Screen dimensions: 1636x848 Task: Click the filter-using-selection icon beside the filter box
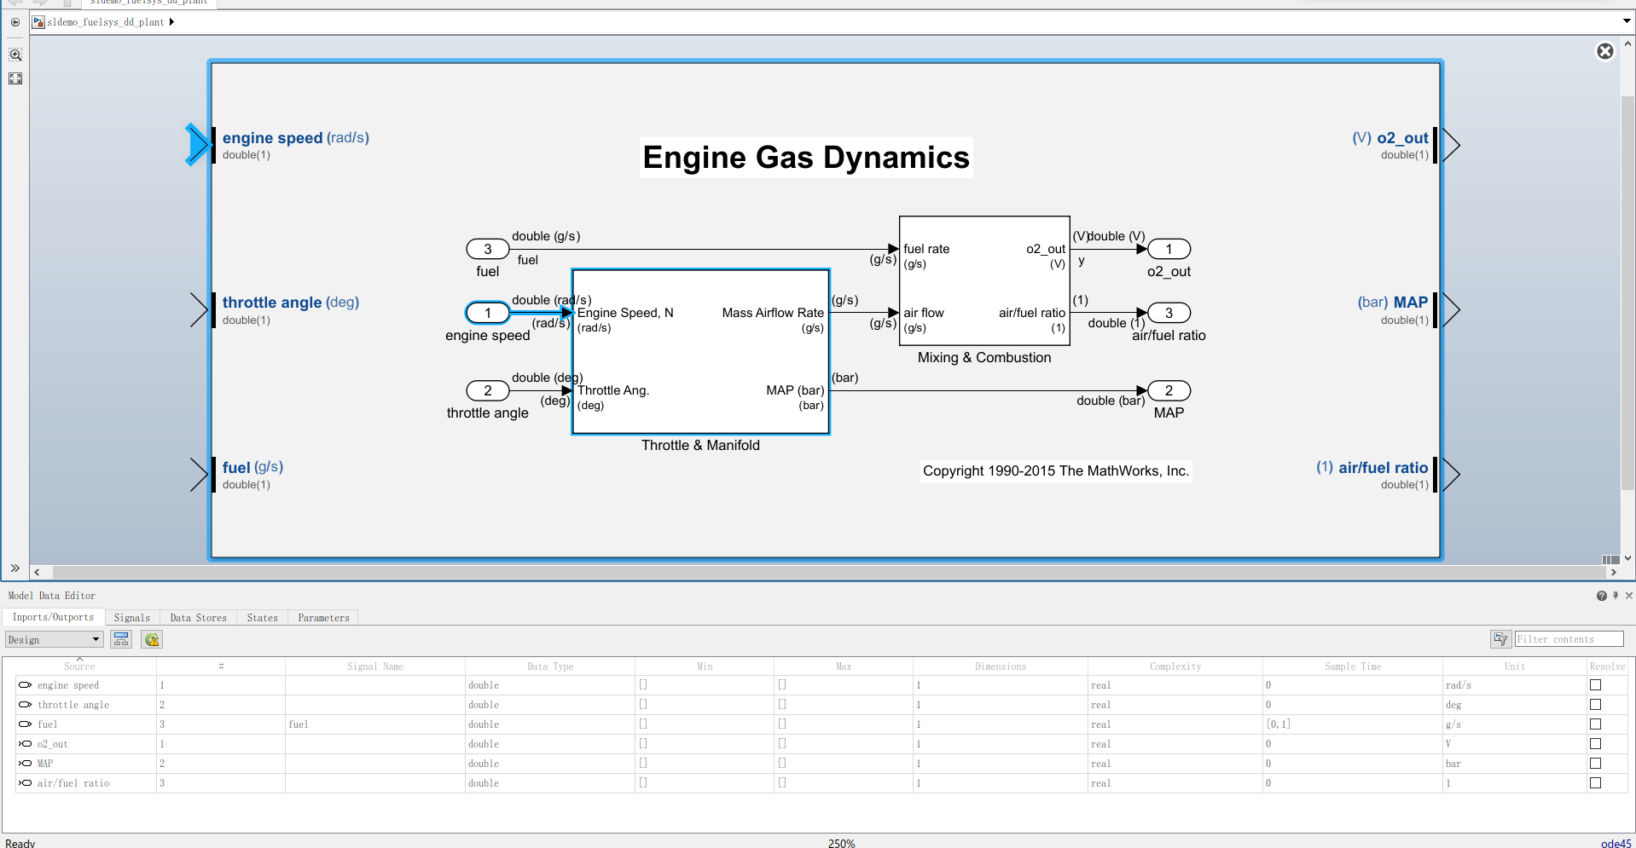[x=1500, y=638]
